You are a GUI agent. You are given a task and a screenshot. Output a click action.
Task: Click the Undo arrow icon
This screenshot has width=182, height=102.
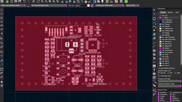[x=24, y=1]
